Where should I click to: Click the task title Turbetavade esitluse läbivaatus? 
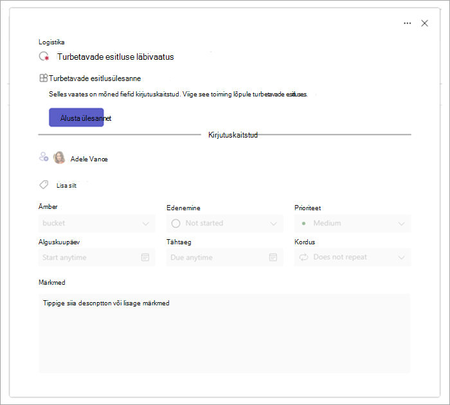[115, 57]
